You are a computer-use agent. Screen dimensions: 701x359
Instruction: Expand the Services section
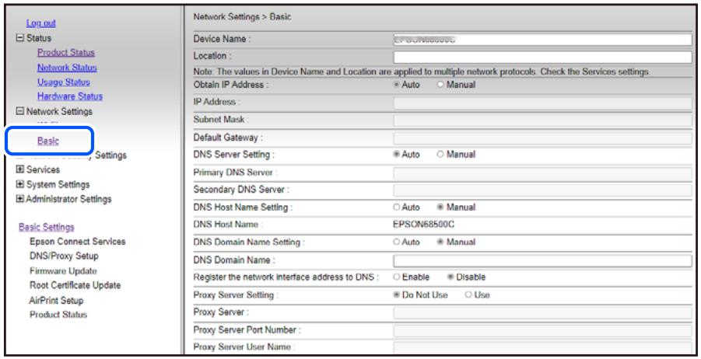pyautogui.click(x=19, y=169)
